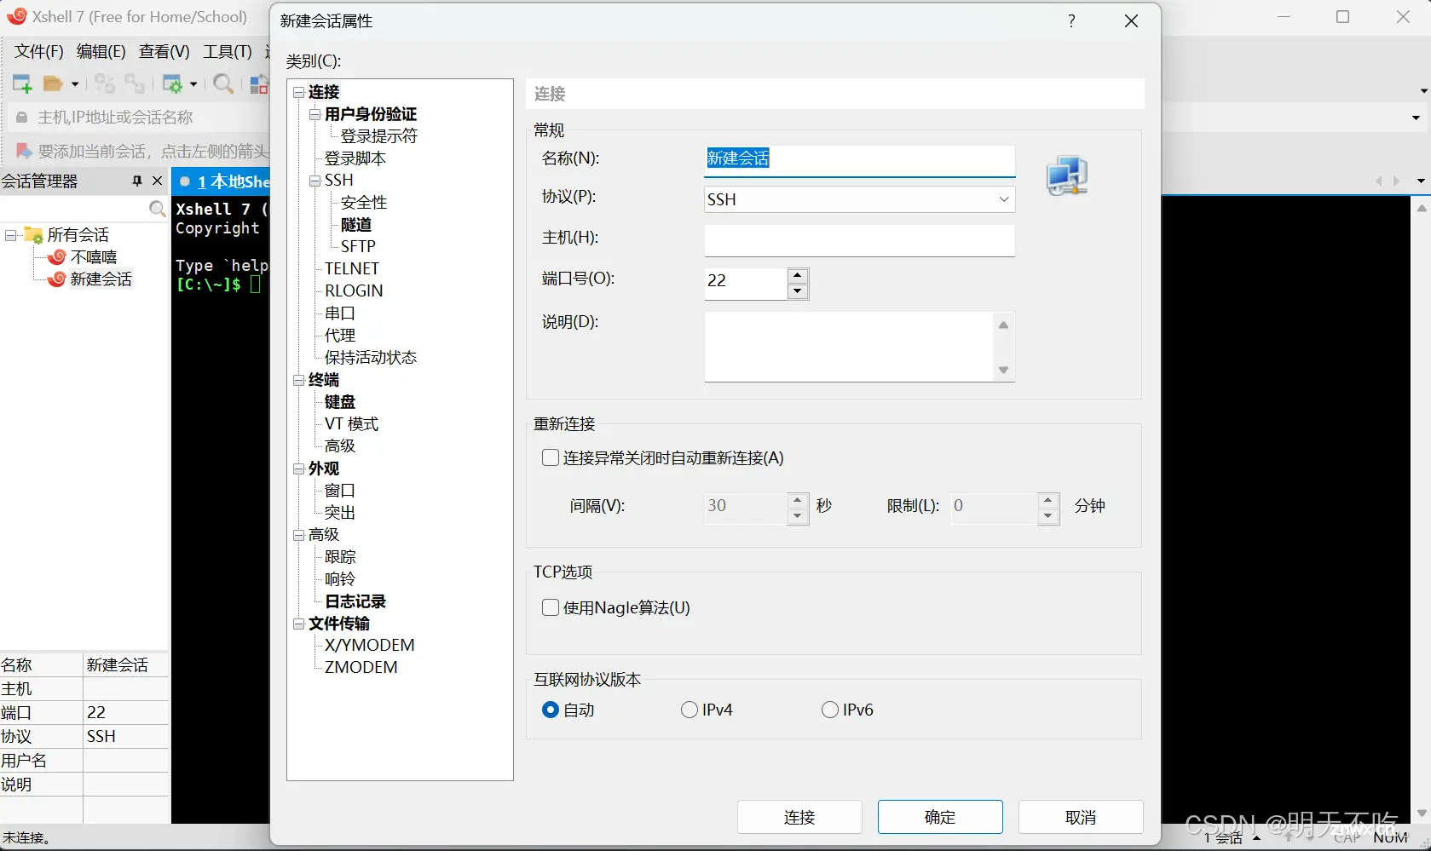
Task: Increase the 端口号 port number stepper
Action: pyautogui.click(x=797, y=275)
